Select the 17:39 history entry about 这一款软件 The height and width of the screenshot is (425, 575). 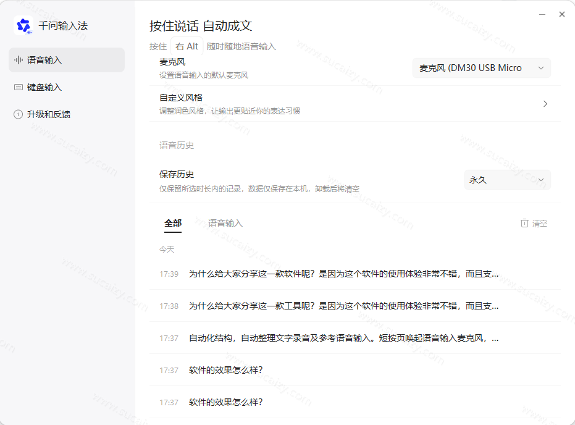pos(355,274)
